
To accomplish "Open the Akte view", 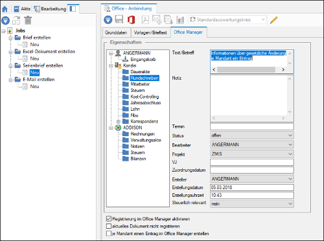I will point(22,9).
